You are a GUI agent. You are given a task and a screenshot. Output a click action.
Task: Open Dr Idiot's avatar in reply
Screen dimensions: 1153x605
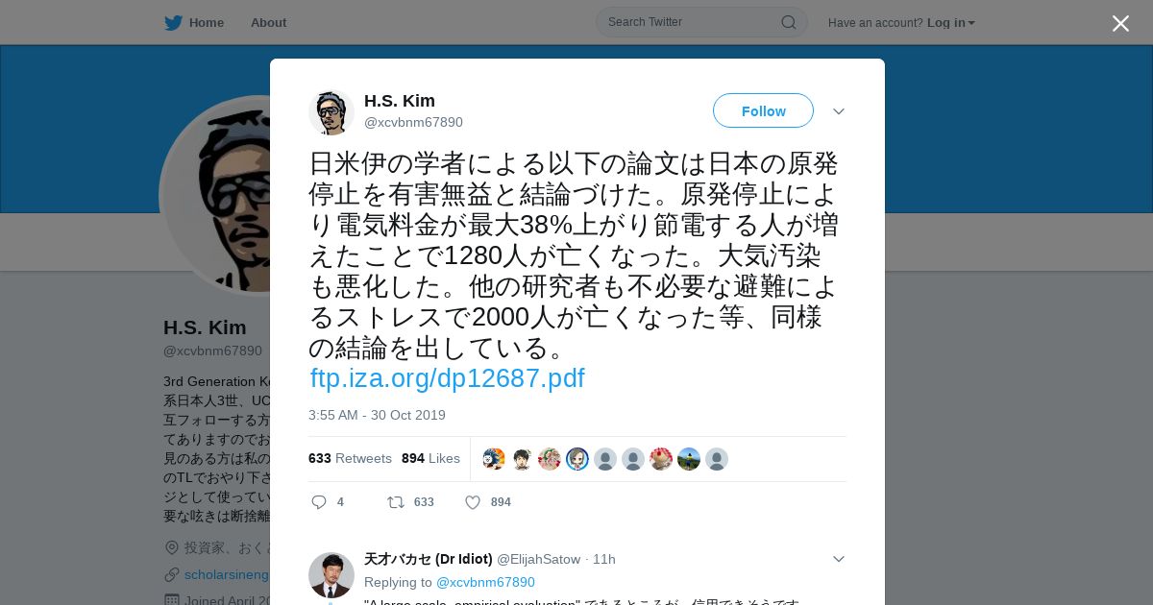[x=331, y=575]
